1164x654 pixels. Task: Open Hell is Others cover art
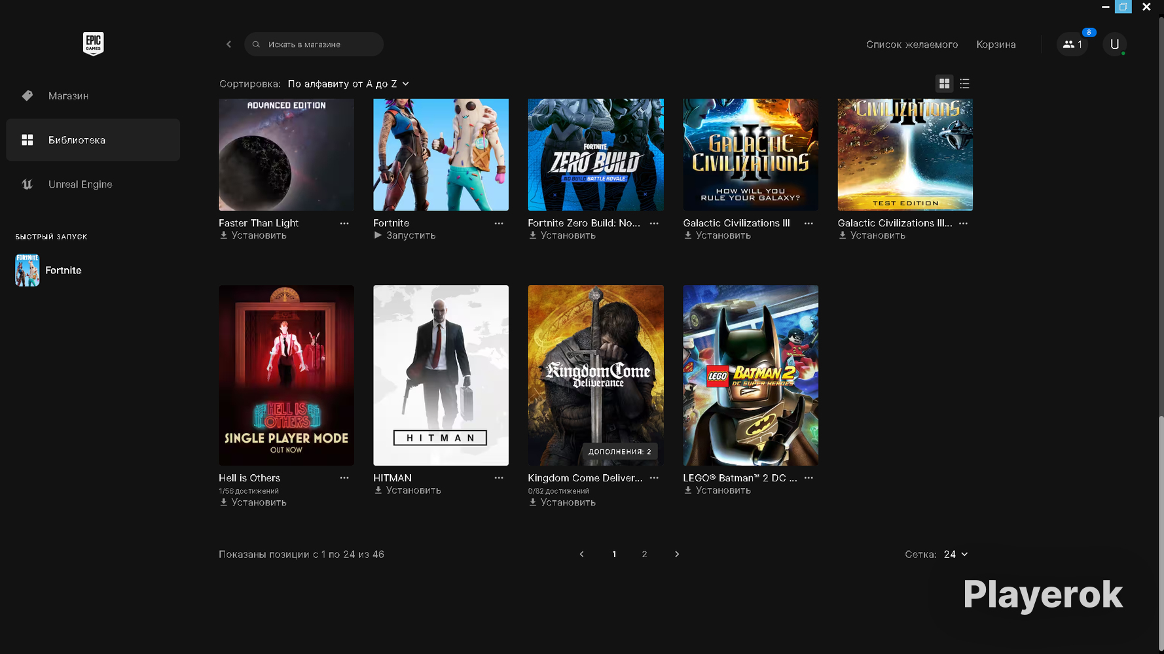point(286,375)
